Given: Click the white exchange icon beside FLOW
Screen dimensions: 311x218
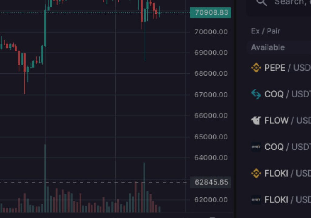Looking at the screenshot, I should tap(256, 121).
